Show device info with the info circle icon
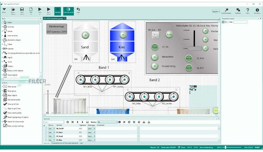 point(120,122)
